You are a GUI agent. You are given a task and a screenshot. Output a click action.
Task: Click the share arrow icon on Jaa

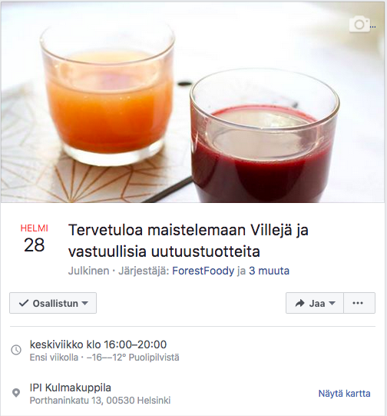point(299,303)
